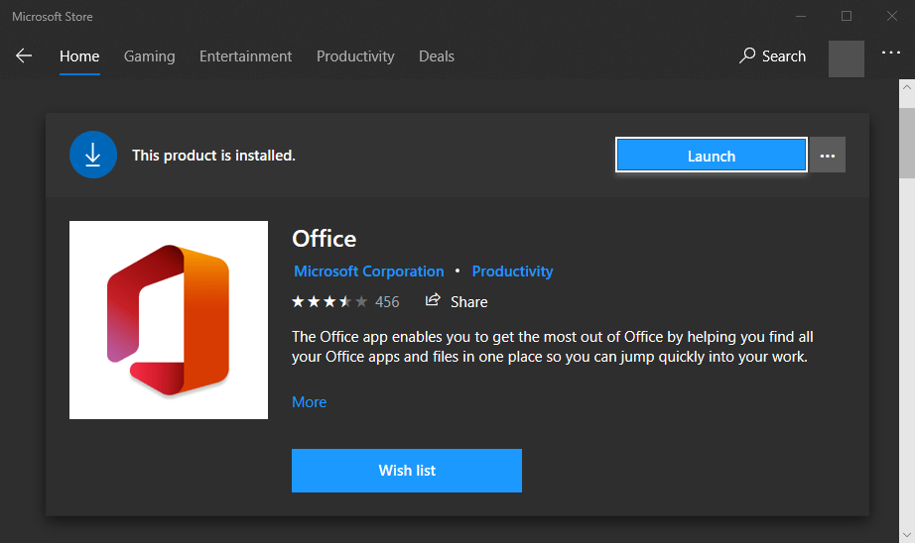Select the Productivity tab
Screen dimensions: 915x543
[x=355, y=56]
